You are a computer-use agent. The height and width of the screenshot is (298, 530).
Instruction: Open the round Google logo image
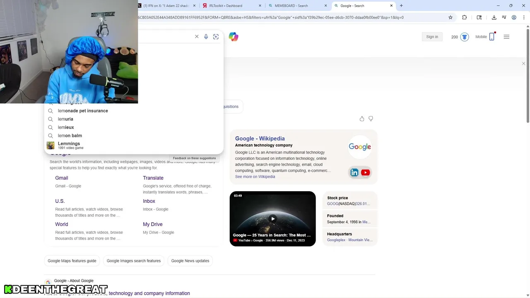click(x=360, y=147)
